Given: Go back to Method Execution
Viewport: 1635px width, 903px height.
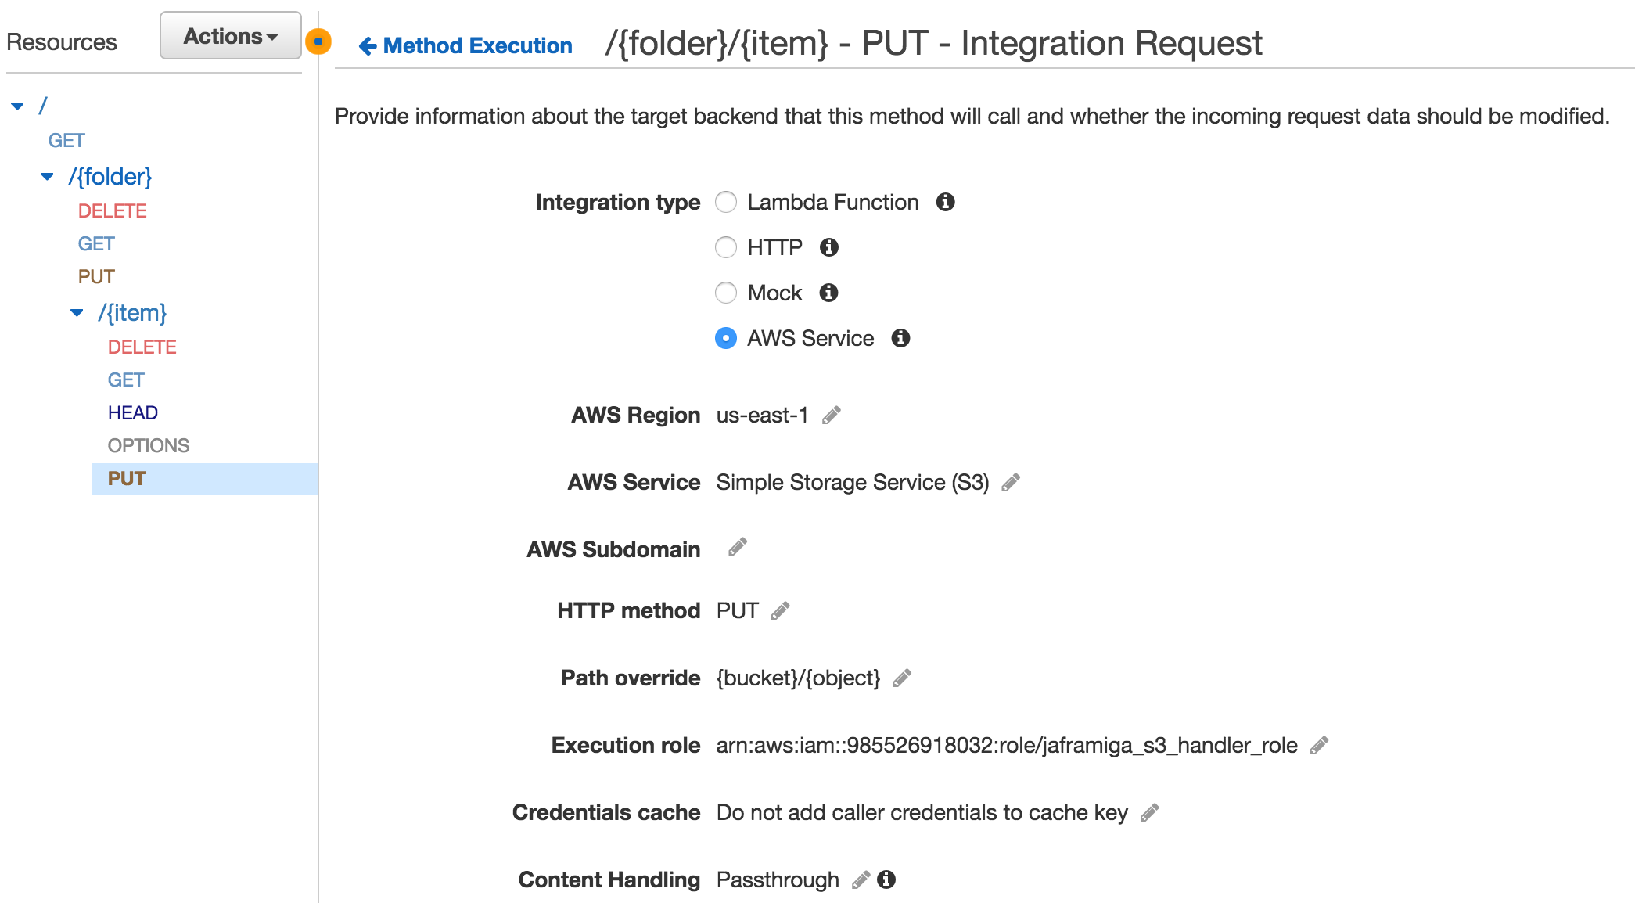Looking at the screenshot, I should click(465, 45).
